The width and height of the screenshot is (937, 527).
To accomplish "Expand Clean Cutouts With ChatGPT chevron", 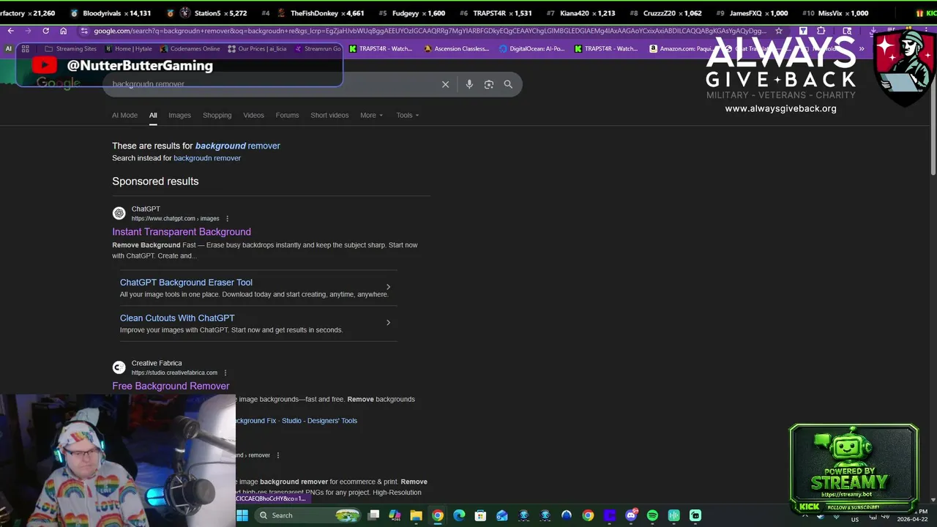I will [388, 323].
